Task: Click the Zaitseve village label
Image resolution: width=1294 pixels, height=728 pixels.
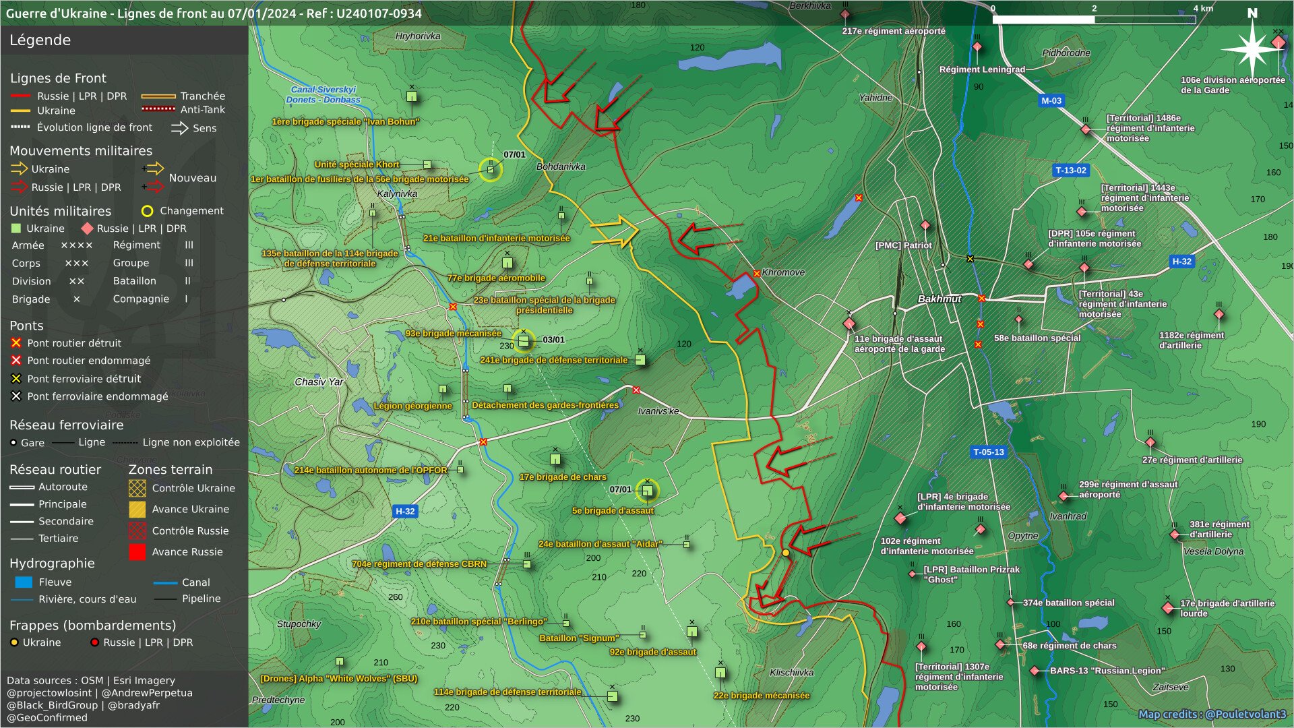Action: pyautogui.click(x=1171, y=687)
